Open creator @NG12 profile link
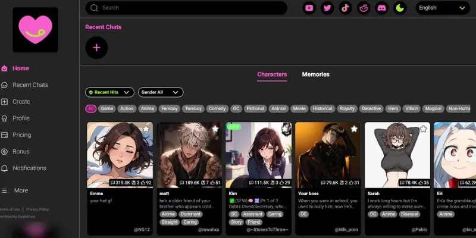 coord(142,230)
